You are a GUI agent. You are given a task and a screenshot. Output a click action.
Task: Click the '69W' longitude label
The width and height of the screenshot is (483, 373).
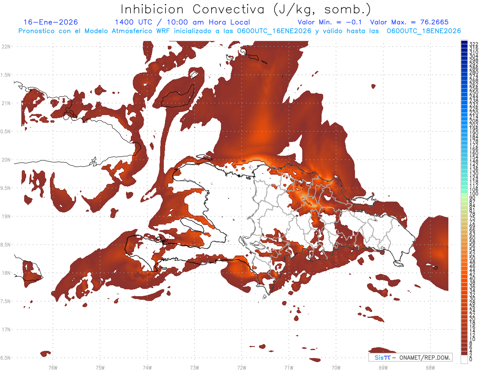(383, 367)
